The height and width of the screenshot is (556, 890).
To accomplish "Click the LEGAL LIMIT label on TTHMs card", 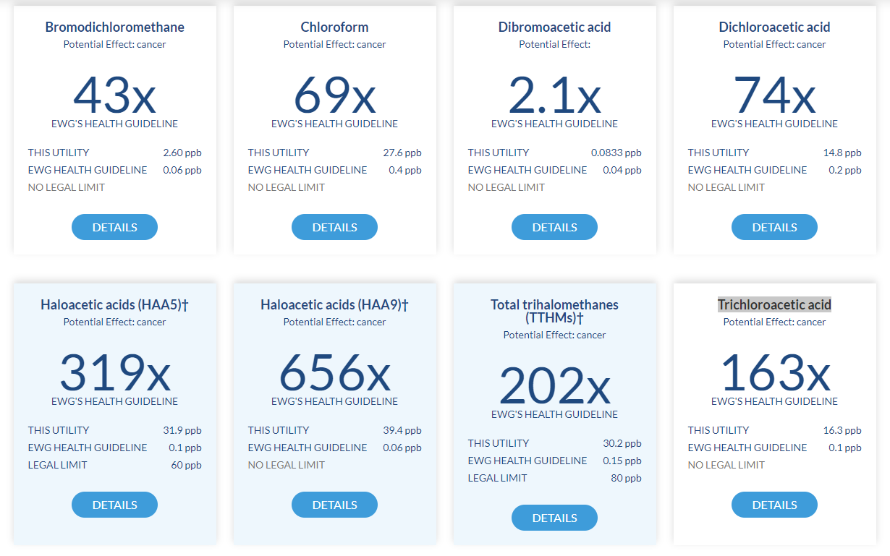I will (x=498, y=478).
